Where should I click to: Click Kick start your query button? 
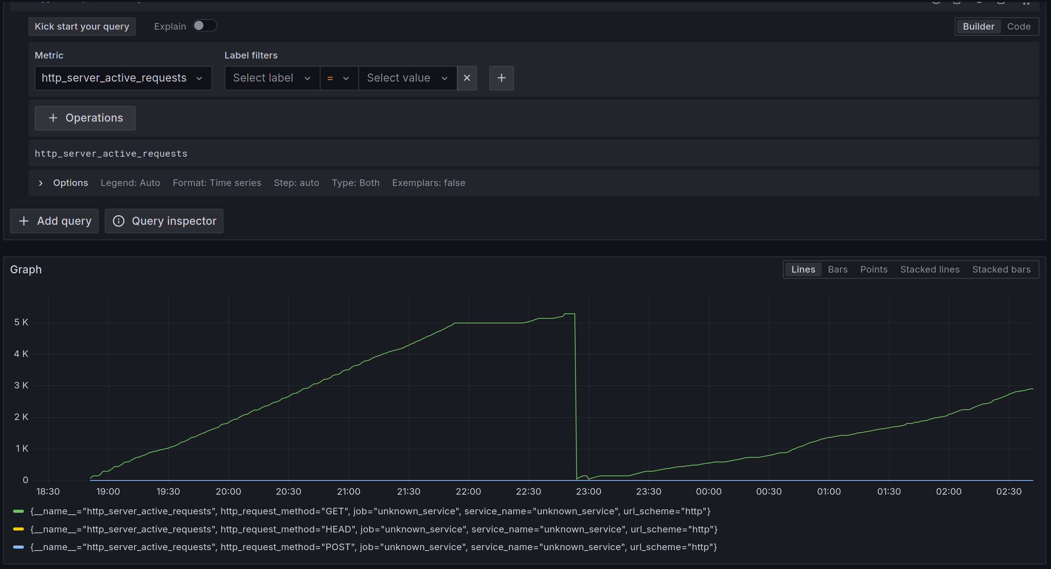[x=82, y=27]
